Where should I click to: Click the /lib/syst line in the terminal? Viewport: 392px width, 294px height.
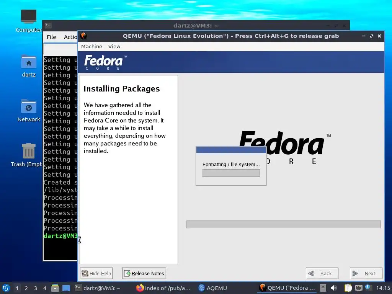coord(60,190)
